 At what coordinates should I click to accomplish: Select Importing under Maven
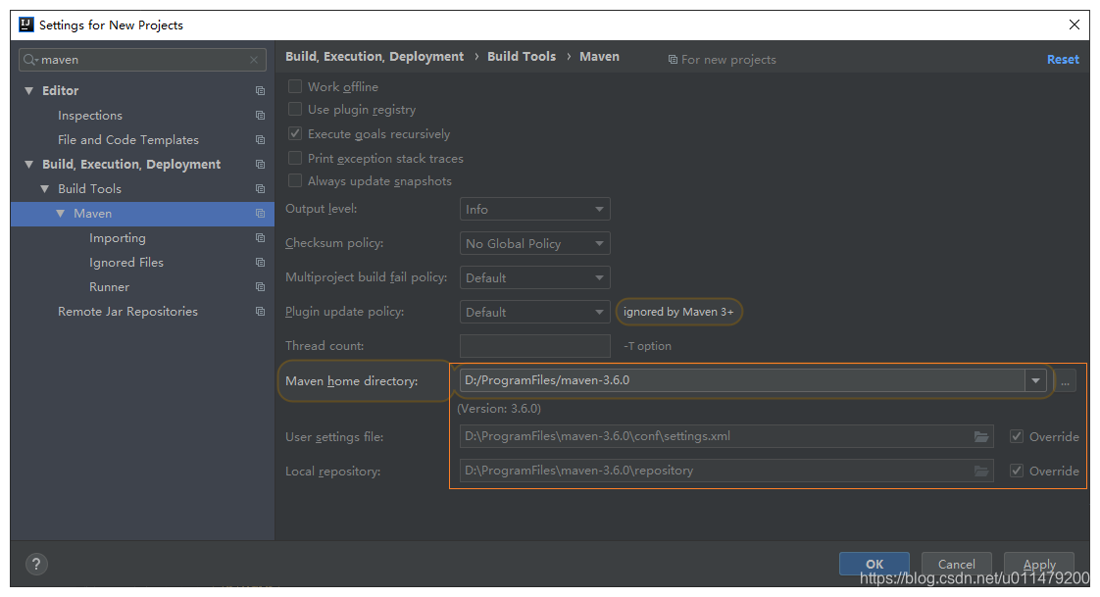pyautogui.click(x=117, y=238)
